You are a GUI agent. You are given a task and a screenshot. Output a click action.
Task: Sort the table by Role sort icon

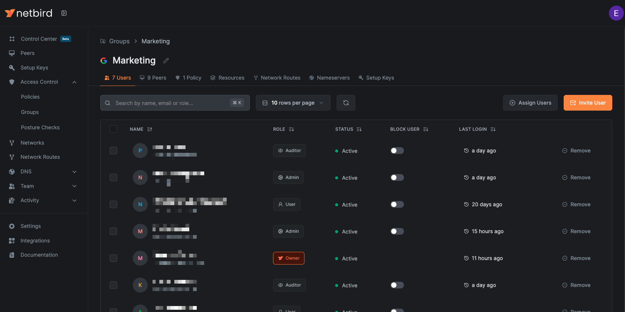pos(291,129)
